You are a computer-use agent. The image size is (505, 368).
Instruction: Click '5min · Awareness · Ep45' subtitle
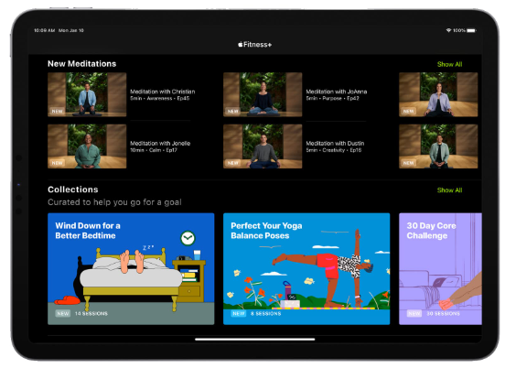pyautogui.click(x=160, y=98)
